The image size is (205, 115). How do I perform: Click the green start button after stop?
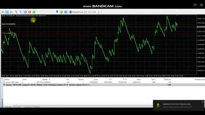pyautogui.click(x=34, y=12)
